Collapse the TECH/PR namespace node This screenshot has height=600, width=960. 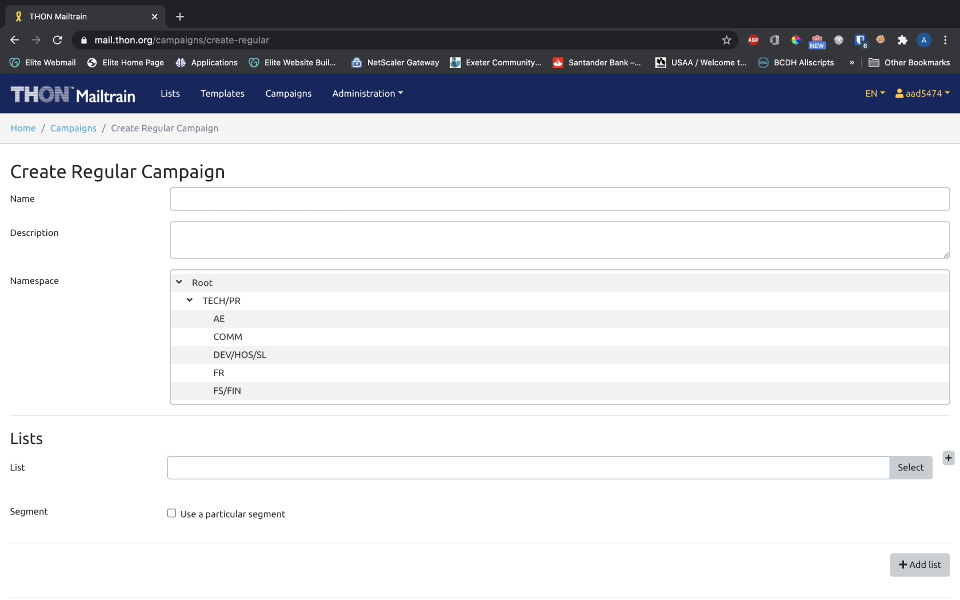pos(190,300)
